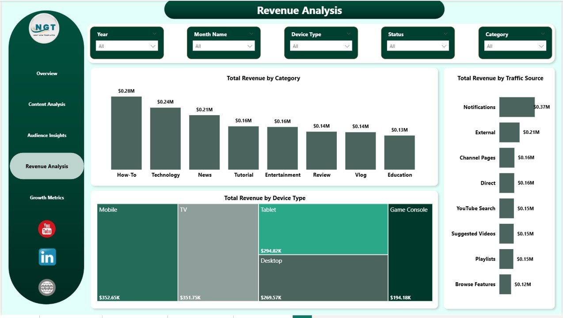
Task: Click the Revenue Analysis title banner
Action: pos(299,10)
